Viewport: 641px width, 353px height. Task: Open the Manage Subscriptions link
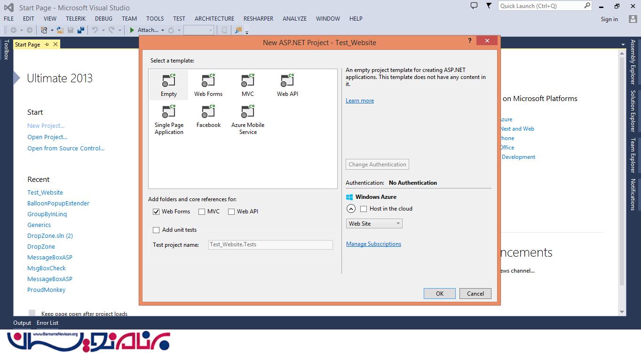(x=373, y=244)
